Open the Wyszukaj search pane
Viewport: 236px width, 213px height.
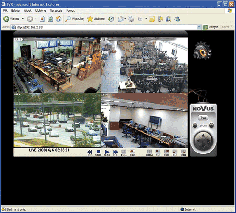click(75, 19)
